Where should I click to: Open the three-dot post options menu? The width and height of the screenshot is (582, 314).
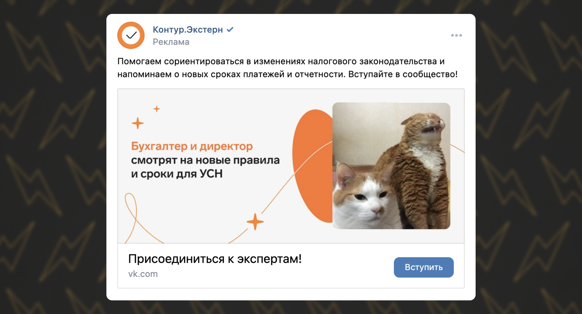pos(456,35)
